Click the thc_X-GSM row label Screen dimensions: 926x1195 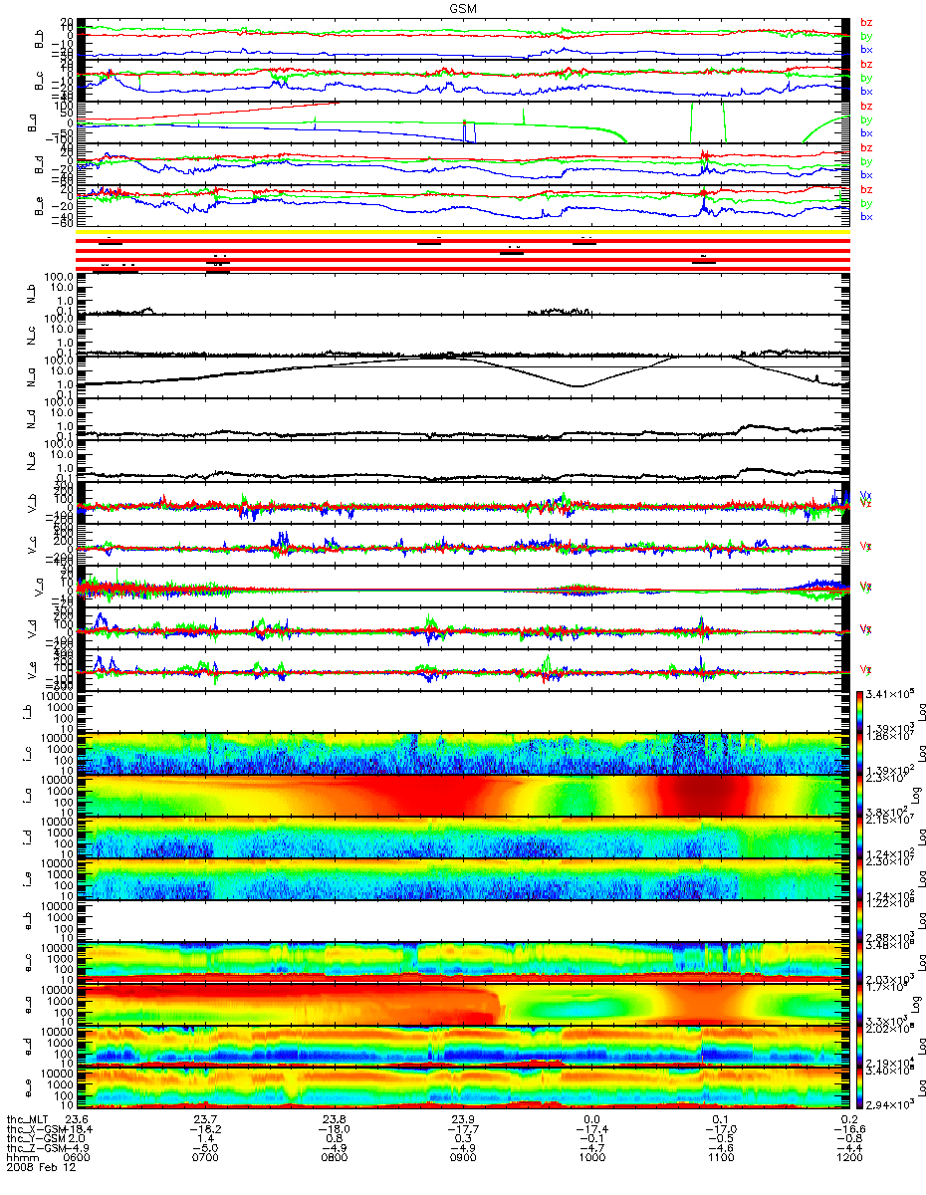34,1129
